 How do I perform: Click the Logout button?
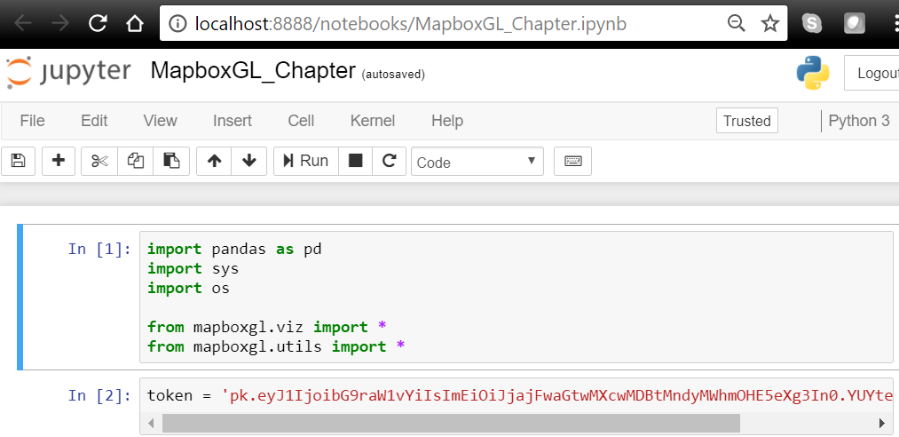coord(871,74)
